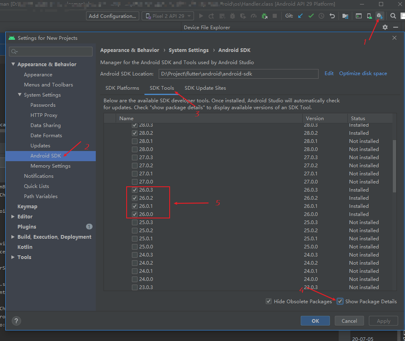
Task: Click the Git Update Project arrow
Action: [300, 16]
